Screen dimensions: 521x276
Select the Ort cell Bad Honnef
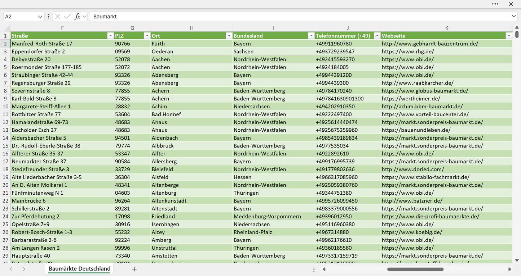point(191,114)
